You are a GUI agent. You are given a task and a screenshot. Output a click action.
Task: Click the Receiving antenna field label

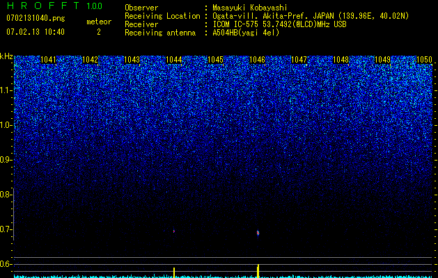160,33
